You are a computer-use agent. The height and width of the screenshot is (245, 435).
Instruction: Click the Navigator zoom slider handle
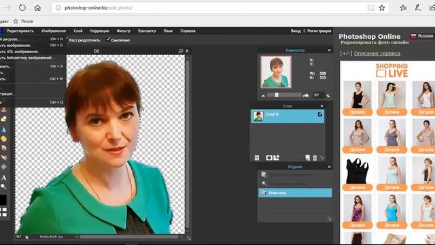point(277,95)
